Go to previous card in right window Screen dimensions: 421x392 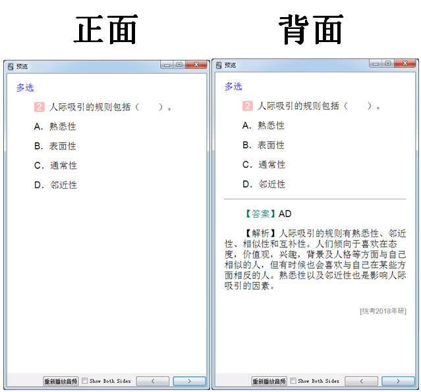(x=361, y=381)
